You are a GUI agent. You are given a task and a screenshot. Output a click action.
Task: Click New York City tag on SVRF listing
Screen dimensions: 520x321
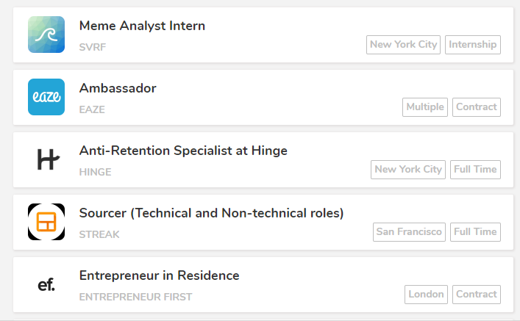403,44
